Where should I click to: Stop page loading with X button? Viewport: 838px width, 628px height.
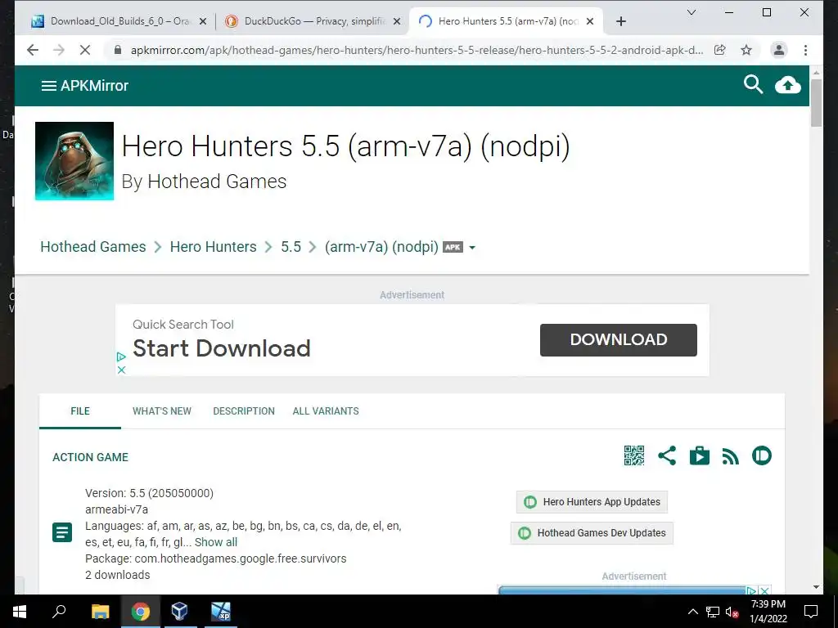(x=85, y=50)
